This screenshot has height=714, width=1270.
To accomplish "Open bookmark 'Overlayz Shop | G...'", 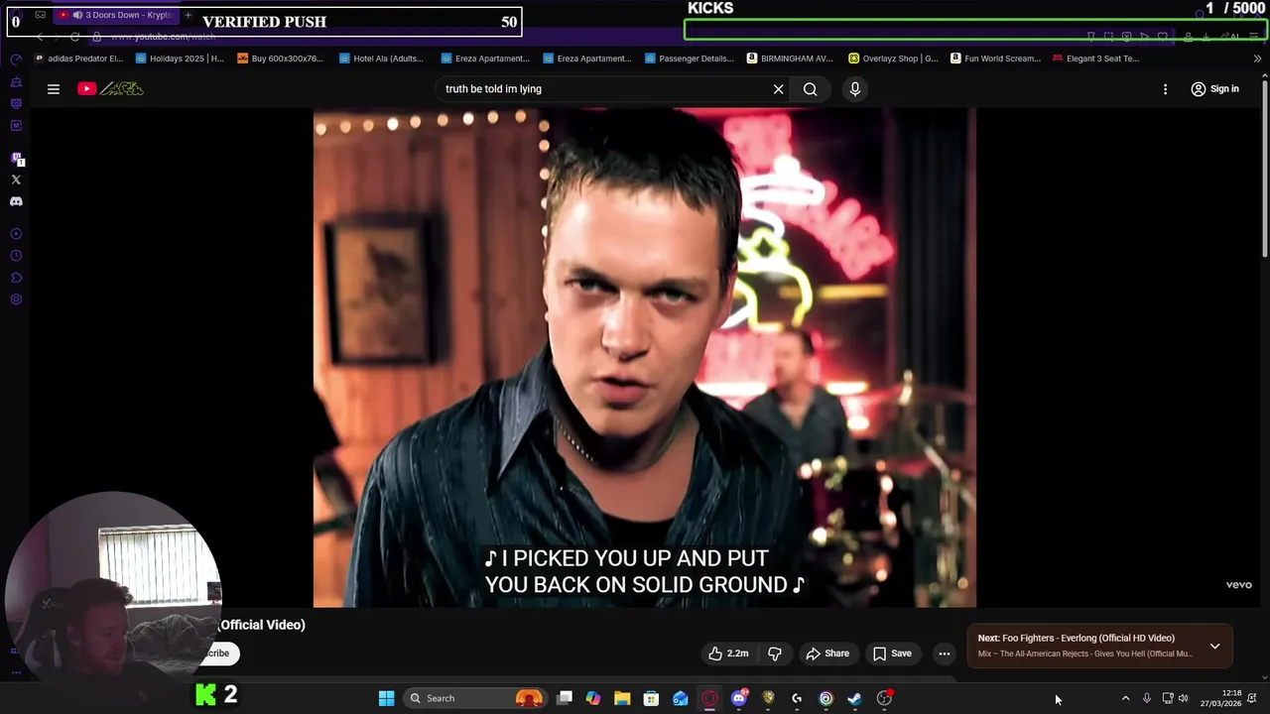I will pyautogui.click(x=893, y=59).
